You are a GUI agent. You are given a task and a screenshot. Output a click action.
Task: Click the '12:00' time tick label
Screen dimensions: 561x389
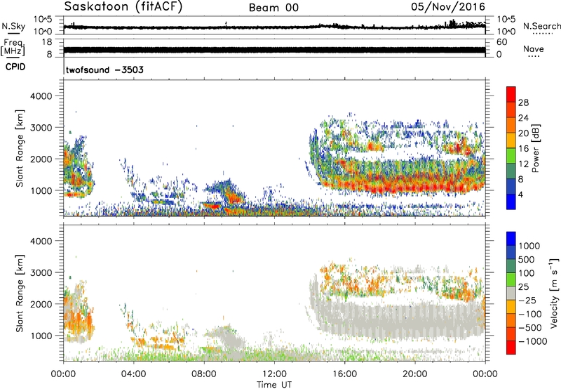(274, 374)
